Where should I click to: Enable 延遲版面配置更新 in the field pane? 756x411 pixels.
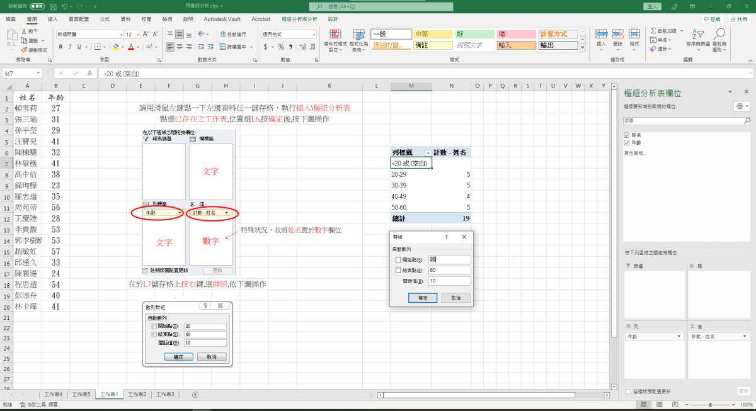[628, 391]
